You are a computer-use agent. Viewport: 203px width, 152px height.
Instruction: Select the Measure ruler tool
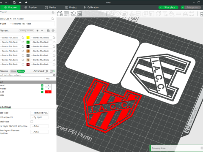coord(178,14)
